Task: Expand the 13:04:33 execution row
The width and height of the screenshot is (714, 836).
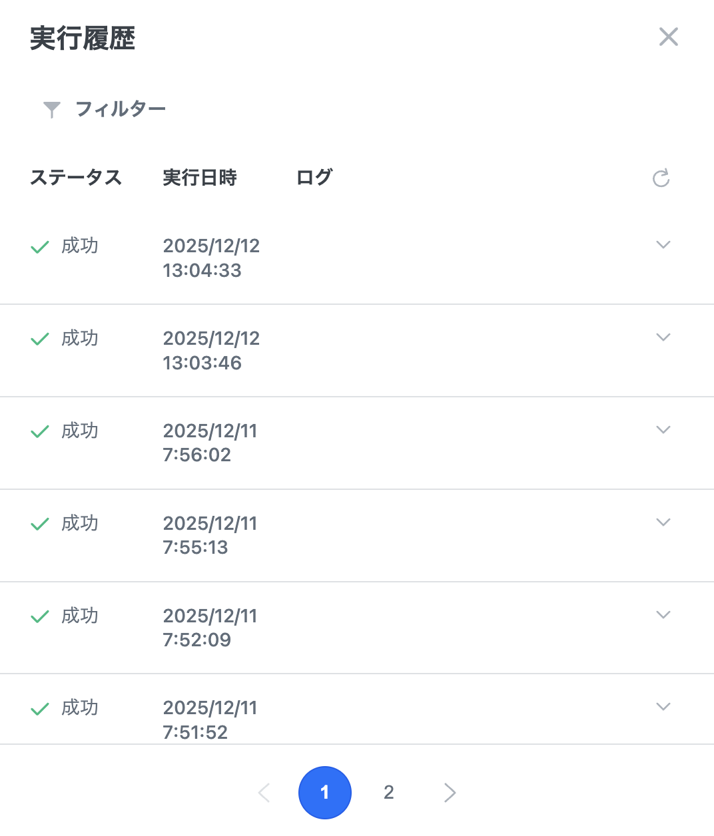Action: (x=663, y=245)
